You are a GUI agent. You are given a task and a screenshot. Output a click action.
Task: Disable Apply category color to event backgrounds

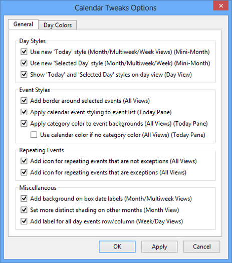[x=24, y=123]
